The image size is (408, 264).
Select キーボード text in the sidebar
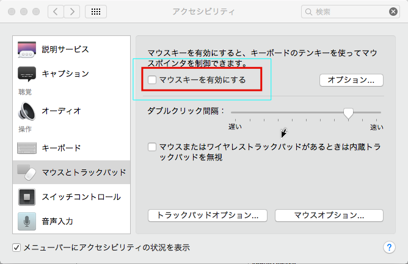pyautogui.click(x=62, y=148)
